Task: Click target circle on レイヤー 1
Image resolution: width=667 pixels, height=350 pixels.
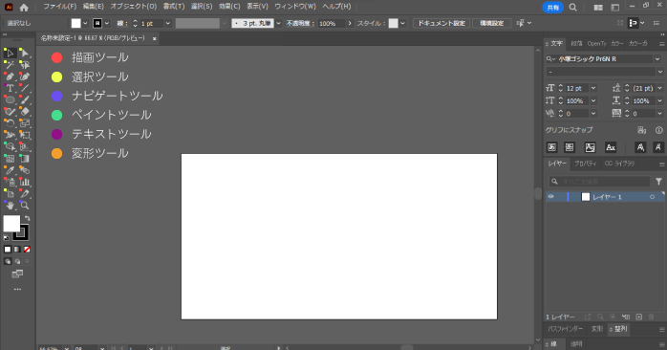Action: (652, 197)
